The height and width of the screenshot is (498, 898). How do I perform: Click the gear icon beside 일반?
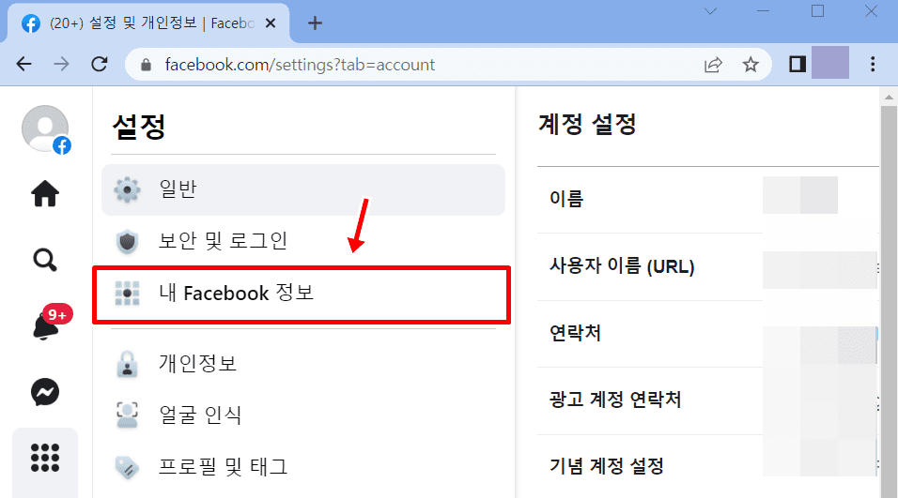[x=127, y=189]
